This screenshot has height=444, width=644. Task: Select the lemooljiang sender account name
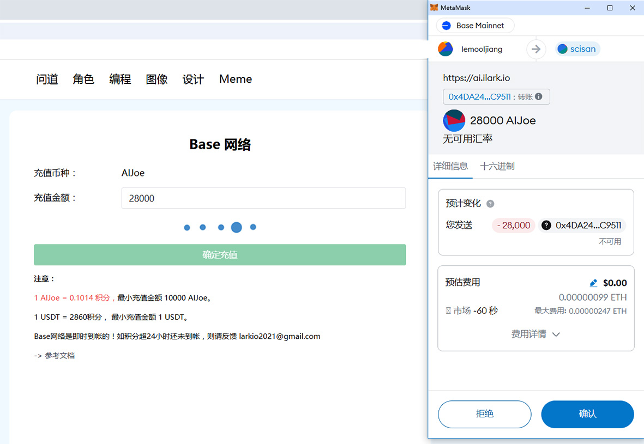(482, 49)
